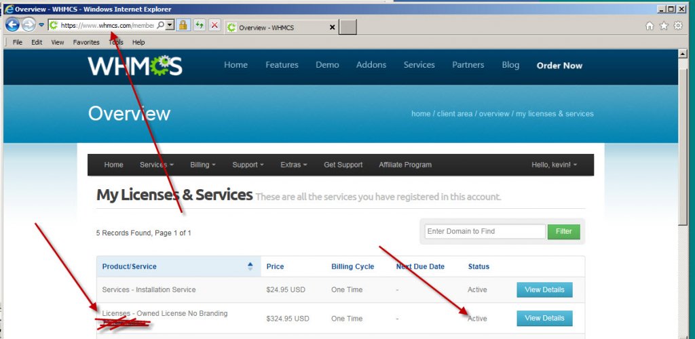The image size is (695, 339).
Task: Click the '$324.95 USD' price cell
Action: (288, 319)
